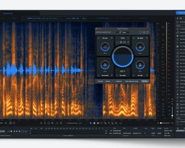The image size is (185, 148).
Task: Click the module list view icon
Action: (178, 22)
